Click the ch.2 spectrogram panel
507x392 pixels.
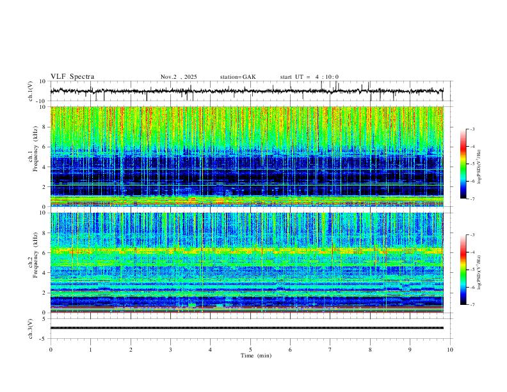pos(246,263)
